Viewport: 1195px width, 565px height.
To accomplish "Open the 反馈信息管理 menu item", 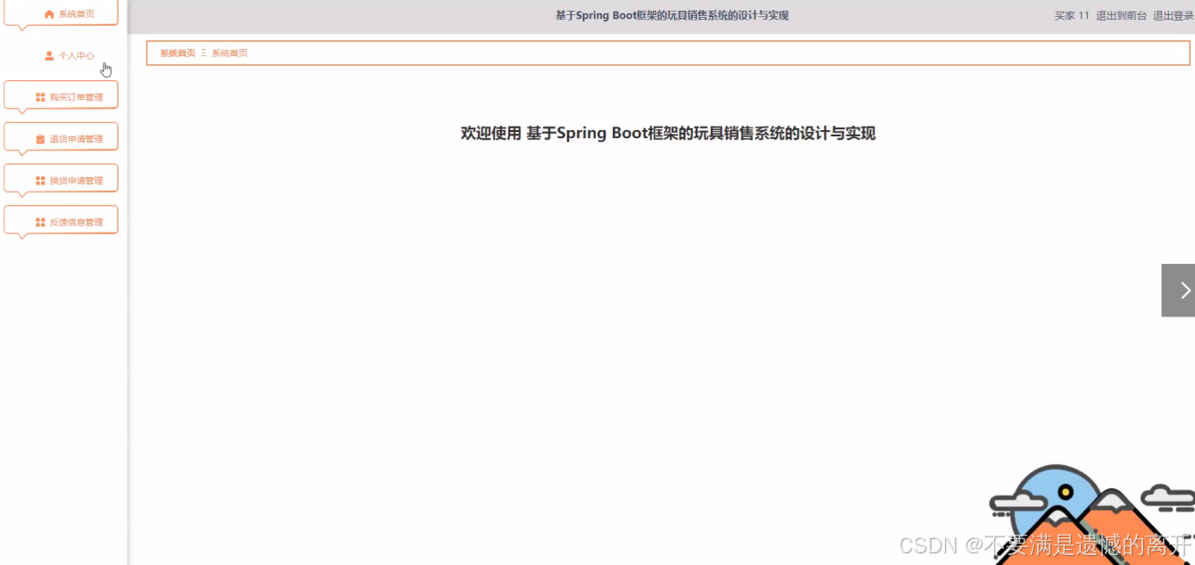I will (x=62, y=222).
